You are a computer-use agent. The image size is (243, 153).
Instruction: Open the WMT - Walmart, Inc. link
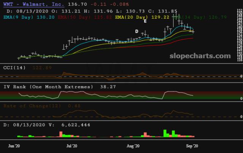(34, 4)
